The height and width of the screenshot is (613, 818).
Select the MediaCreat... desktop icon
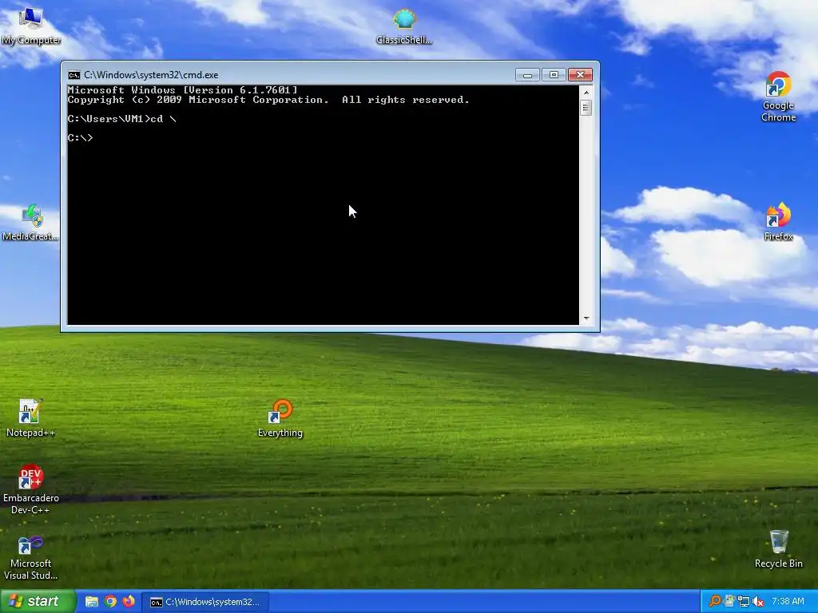(31, 223)
